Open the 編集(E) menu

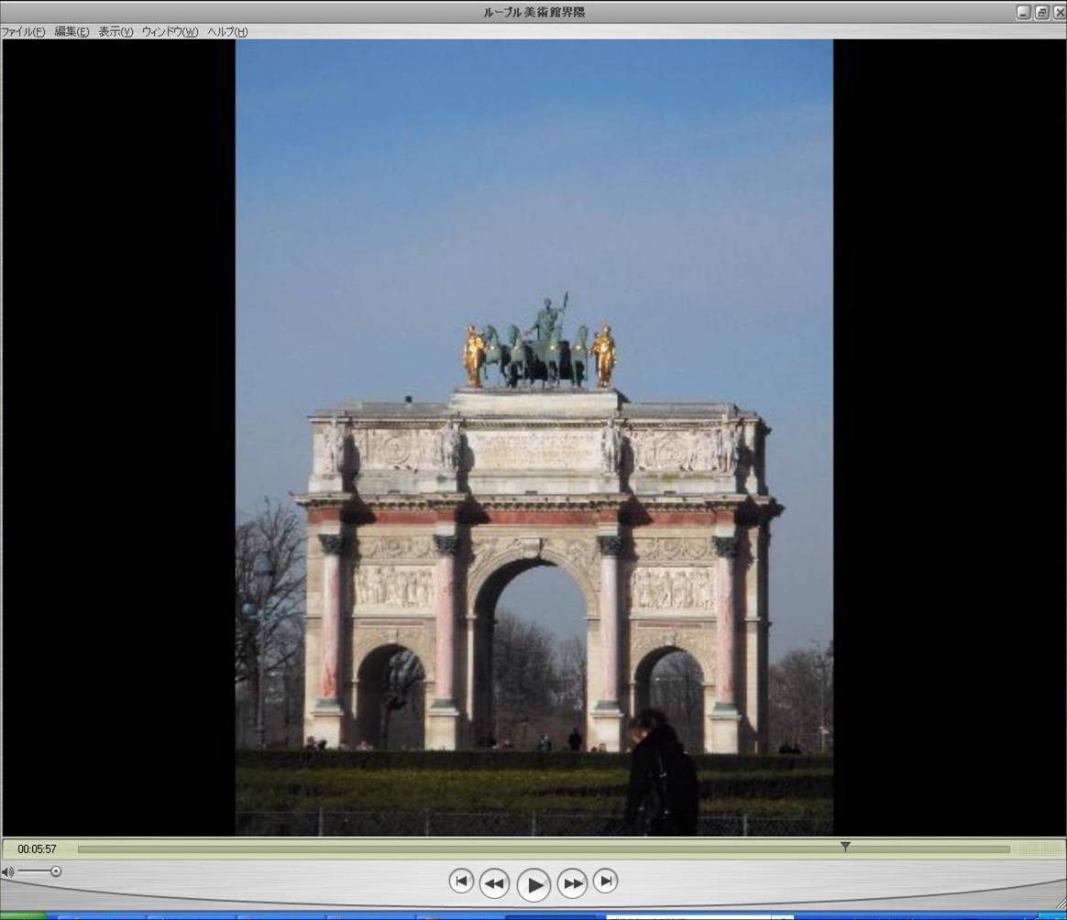pyautogui.click(x=71, y=31)
